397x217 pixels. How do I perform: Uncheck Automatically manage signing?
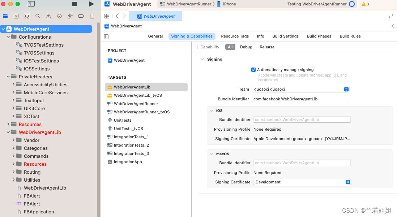253,70
